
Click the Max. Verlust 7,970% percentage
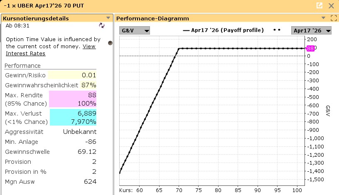pos(84,122)
